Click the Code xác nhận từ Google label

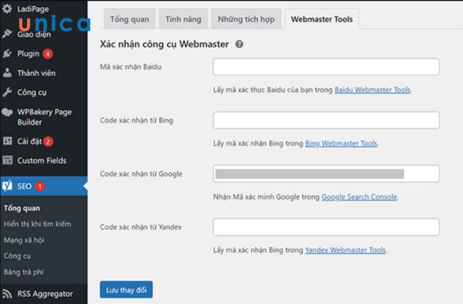click(141, 174)
